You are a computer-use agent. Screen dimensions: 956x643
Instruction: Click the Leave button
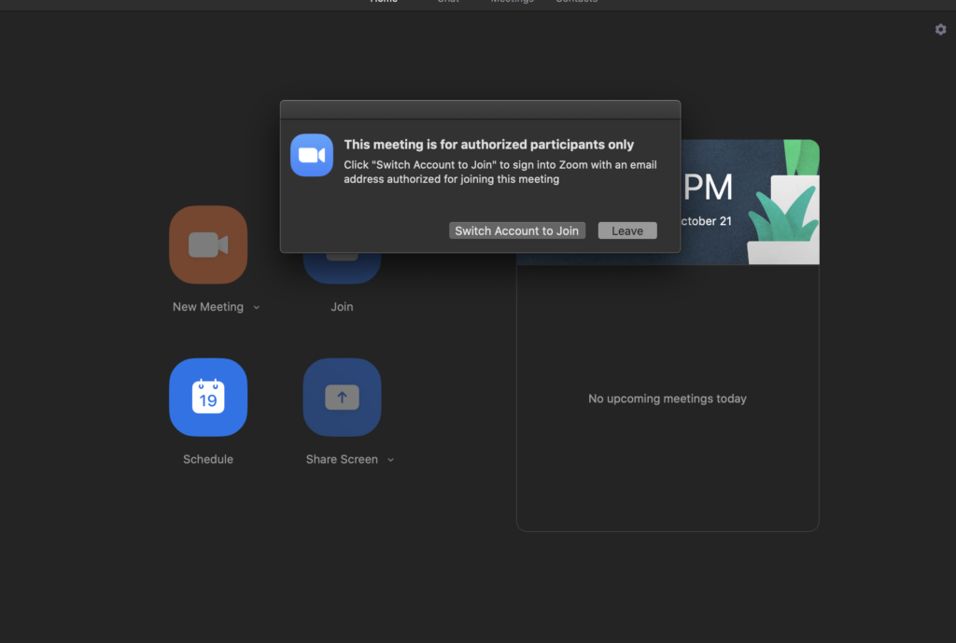(x=627, y=231)
